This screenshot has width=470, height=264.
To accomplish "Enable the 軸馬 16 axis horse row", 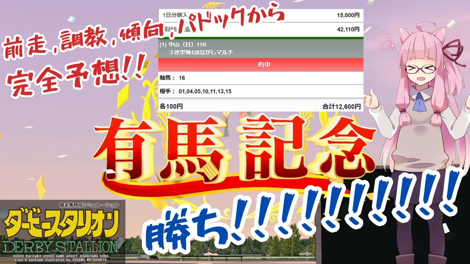I will pos(176,78).
